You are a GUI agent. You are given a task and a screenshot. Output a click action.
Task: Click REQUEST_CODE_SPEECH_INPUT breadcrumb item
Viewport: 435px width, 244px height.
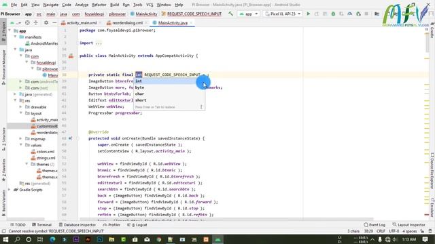pyautogui.click(x=192, y=14)
